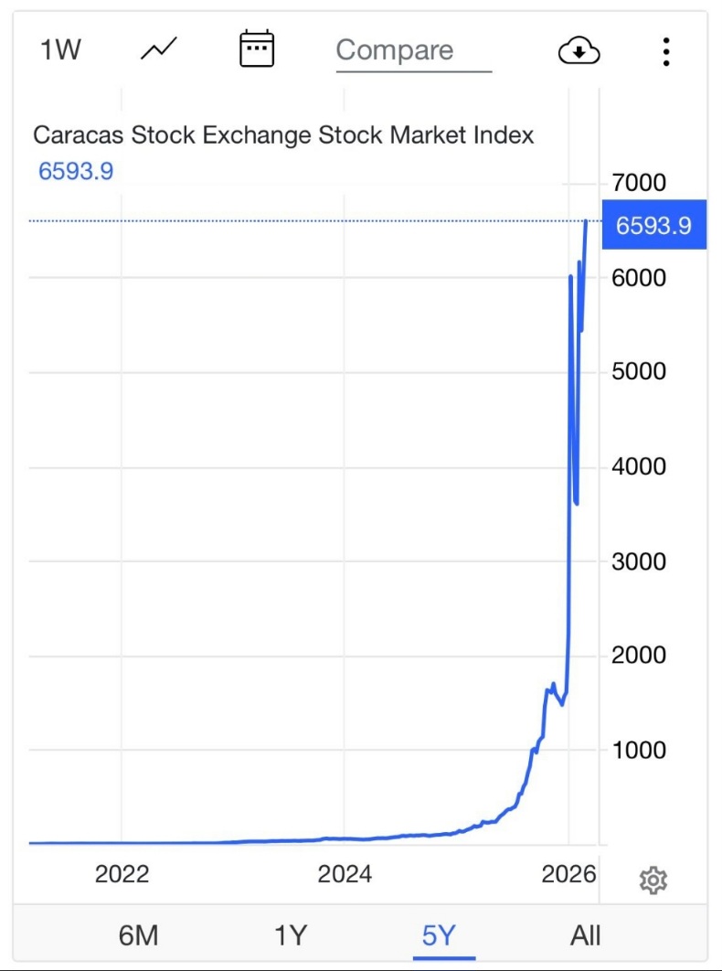The height and width of the screenshot is (971, 722).
Task: Click the 2022 label on time axis
Action: point(122,874)
